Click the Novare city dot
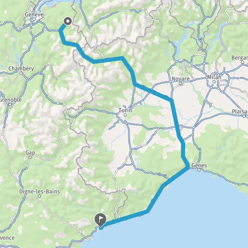Screen dimensions: 248x248 coord(181,83)
